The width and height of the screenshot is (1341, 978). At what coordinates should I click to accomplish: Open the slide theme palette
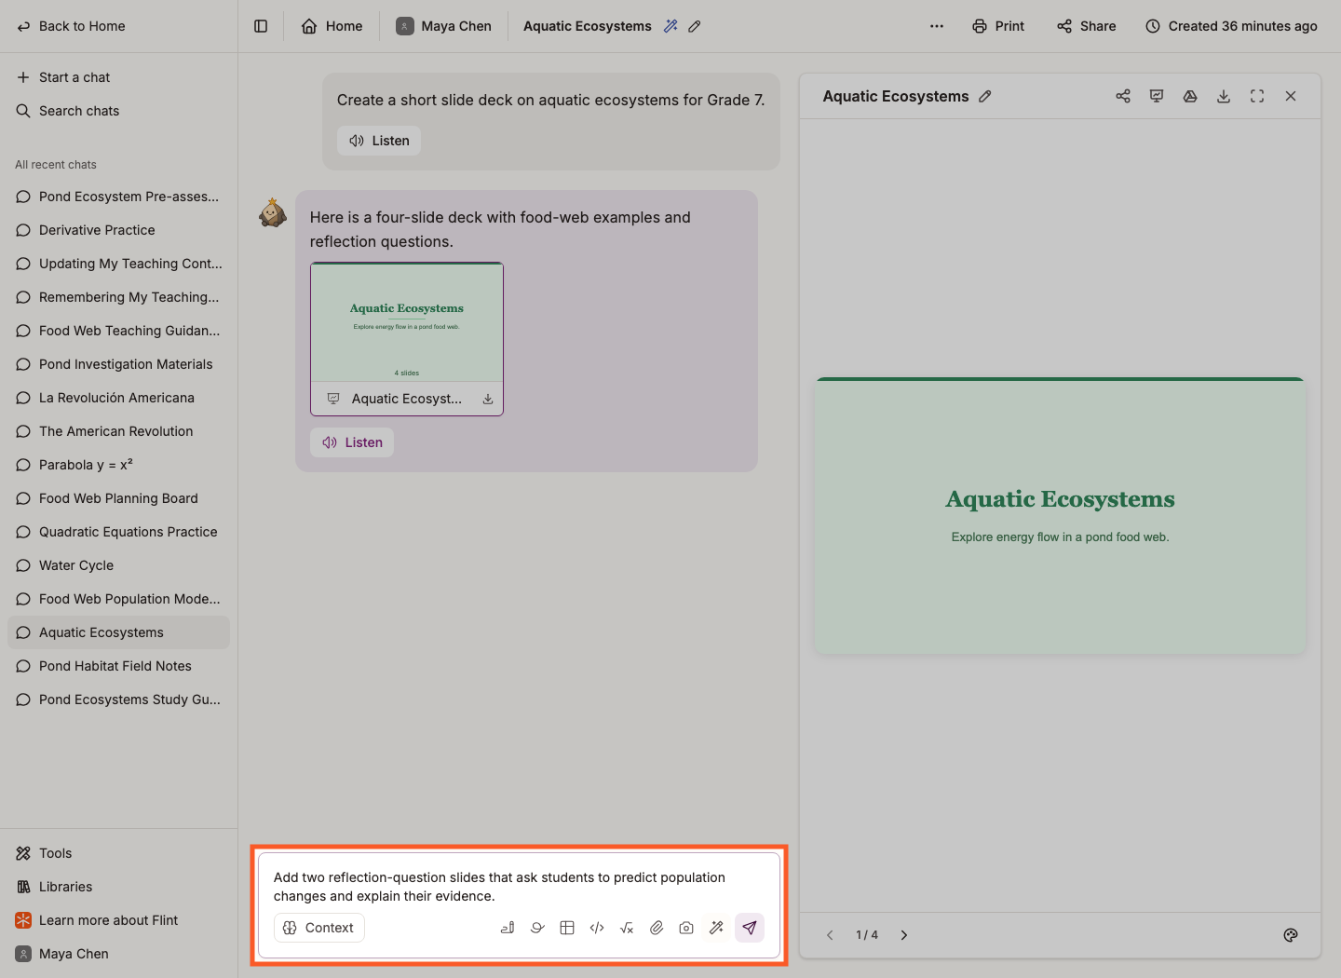[1291, 935]
